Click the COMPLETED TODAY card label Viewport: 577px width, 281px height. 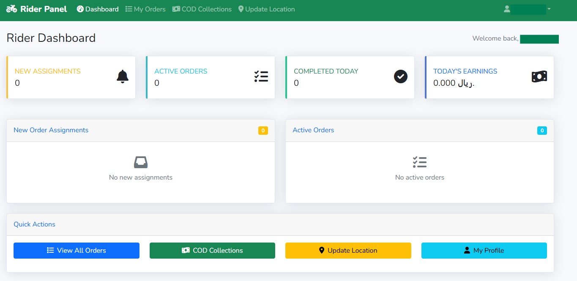326,71
